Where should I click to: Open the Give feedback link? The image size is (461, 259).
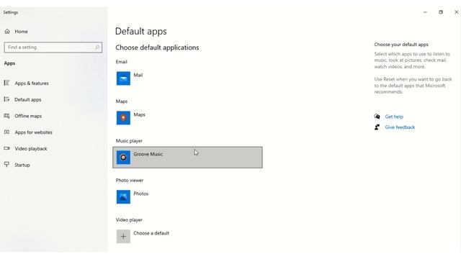click(400, 127)
